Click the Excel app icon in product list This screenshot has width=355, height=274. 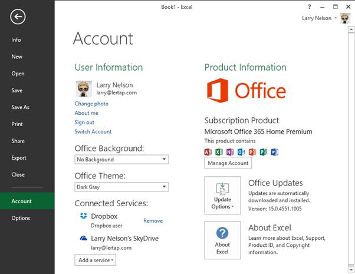click(219, 152)
